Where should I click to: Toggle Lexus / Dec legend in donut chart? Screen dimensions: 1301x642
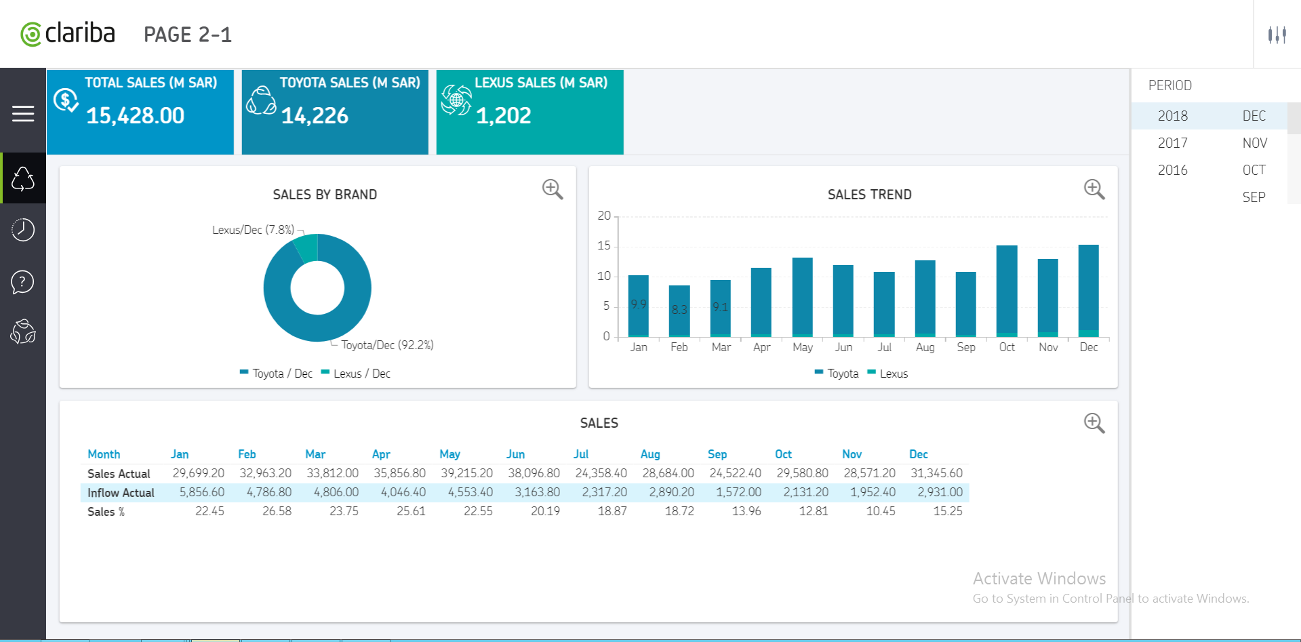tap(356, 374)
